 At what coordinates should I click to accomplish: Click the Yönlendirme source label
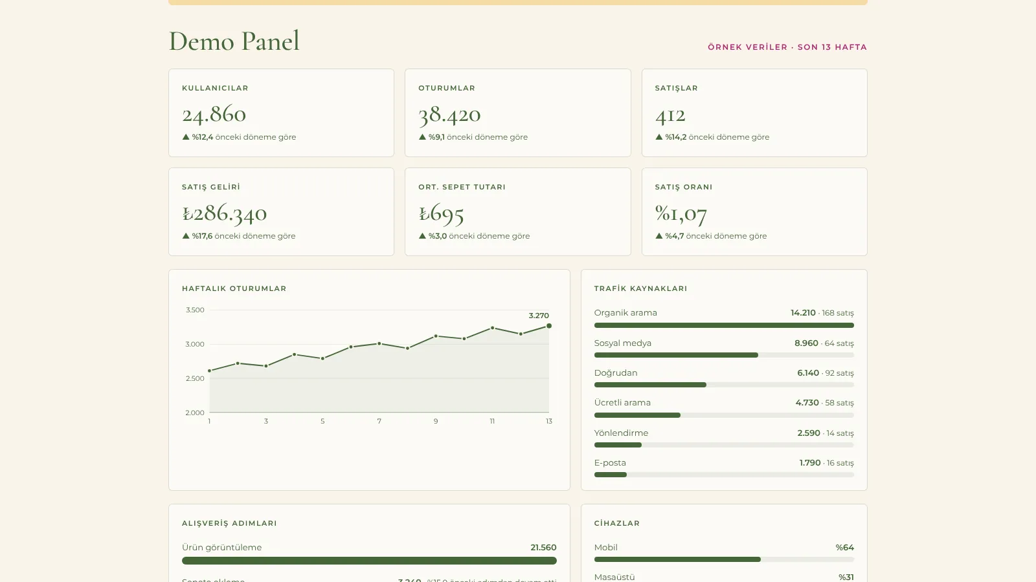point(621,433)
